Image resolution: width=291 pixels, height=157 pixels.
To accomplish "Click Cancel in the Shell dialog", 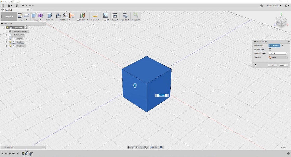I will pos(283,65).
